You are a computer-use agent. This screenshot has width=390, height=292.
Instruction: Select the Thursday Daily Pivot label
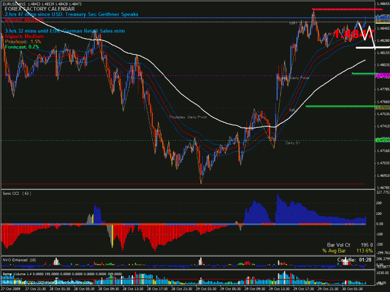(x=188, y=117)
